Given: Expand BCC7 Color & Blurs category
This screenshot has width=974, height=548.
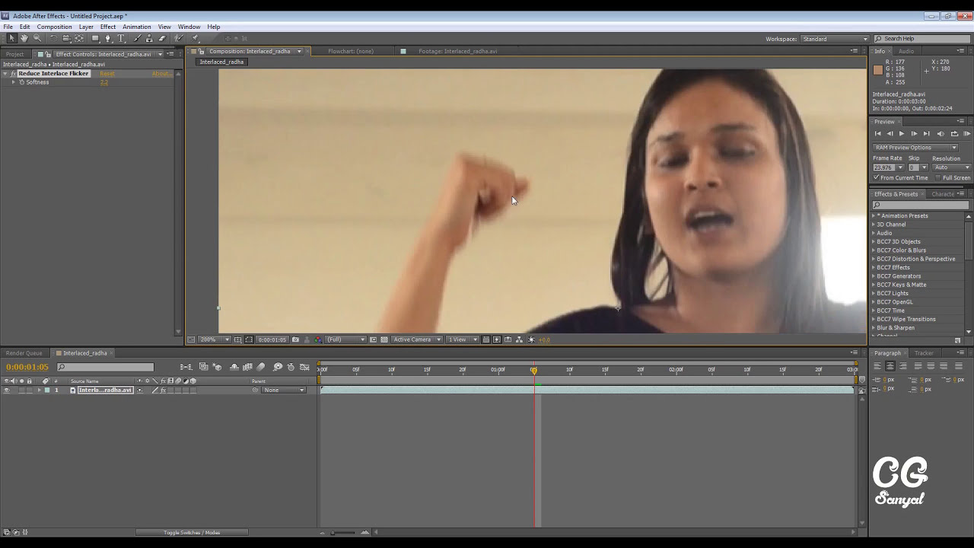Looking at the screenshot, I should (874, 250).
